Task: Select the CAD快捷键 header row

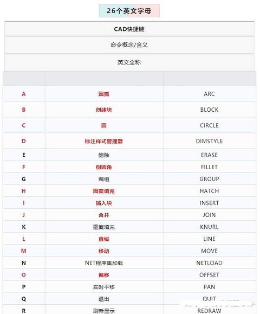Action: tap(129, 29)
